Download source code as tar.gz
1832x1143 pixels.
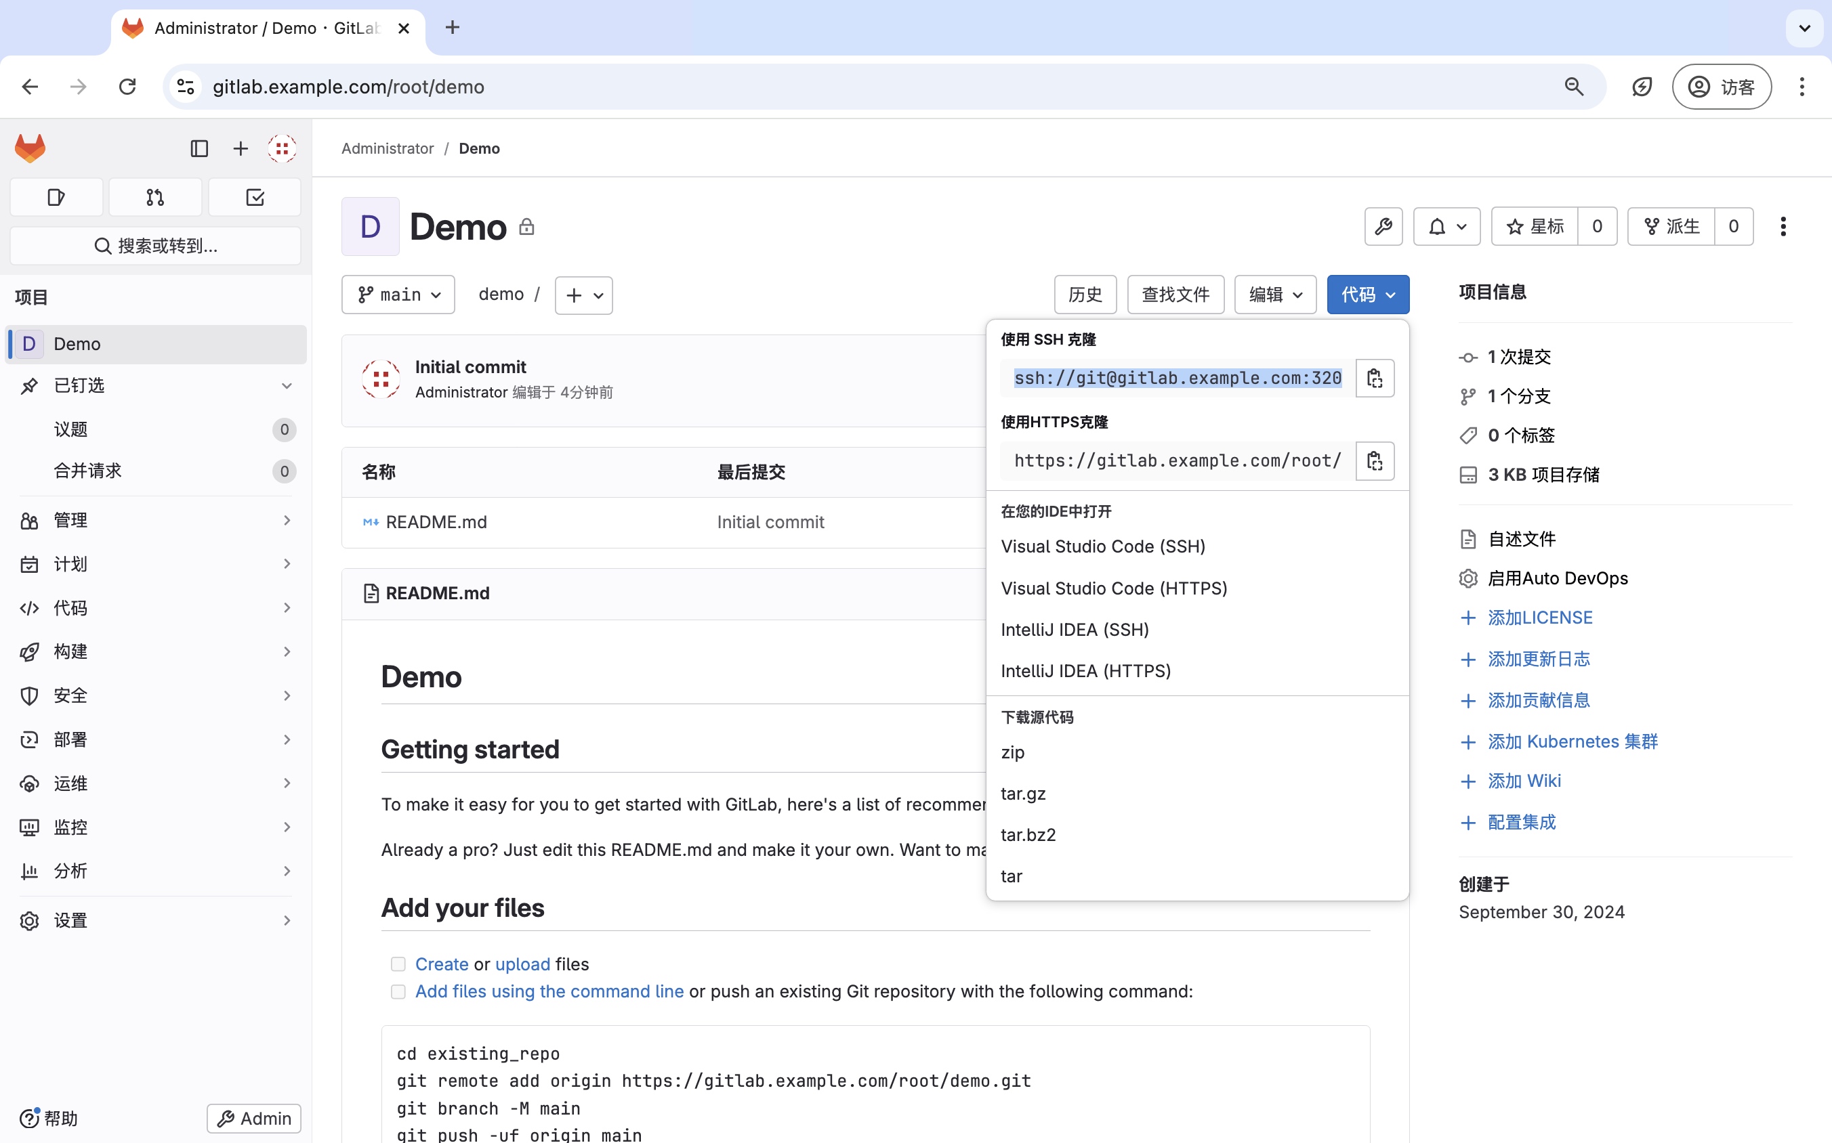tap(1197, 794)
